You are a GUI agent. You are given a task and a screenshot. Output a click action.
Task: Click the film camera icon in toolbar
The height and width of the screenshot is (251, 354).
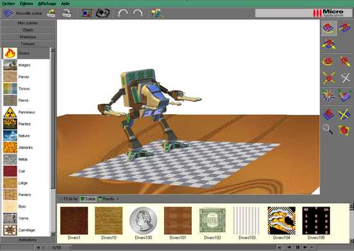[x=103, y=13]
